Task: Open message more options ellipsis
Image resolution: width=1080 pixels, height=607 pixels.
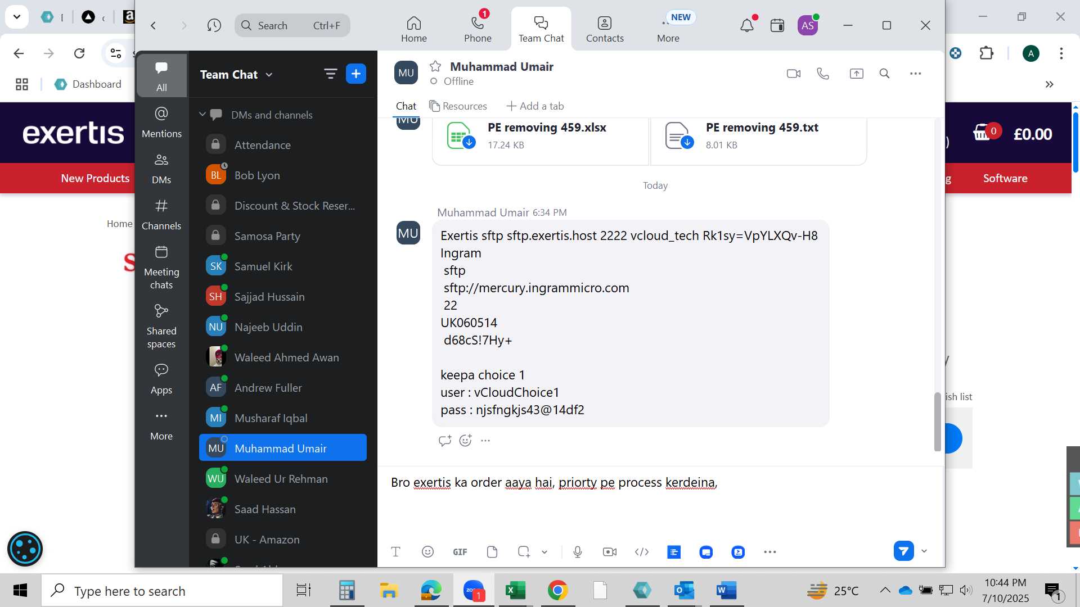Action: pos(485,441)
